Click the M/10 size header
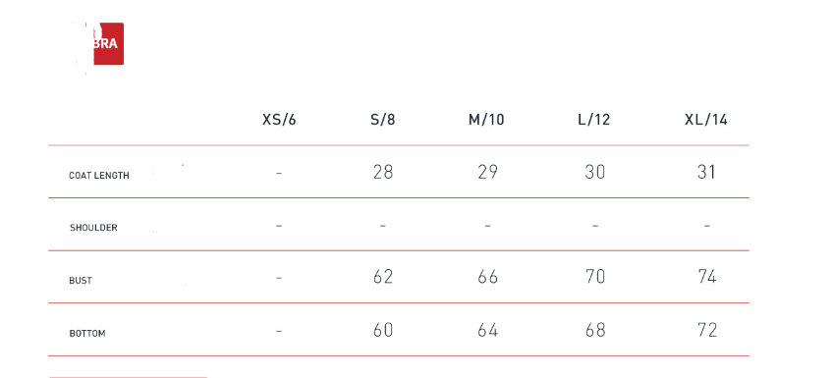This screenshot has height=378, width=833. coord(486,120)
